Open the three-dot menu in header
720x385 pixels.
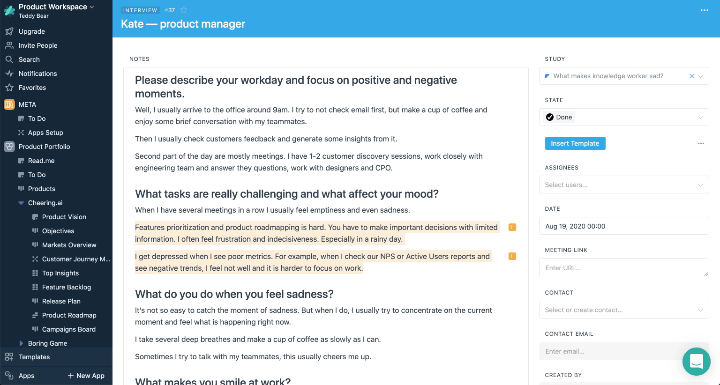[x=704, y=10]
